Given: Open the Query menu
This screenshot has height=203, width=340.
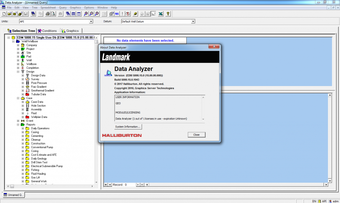Looking at the screenshot, I should click(63, 7).
